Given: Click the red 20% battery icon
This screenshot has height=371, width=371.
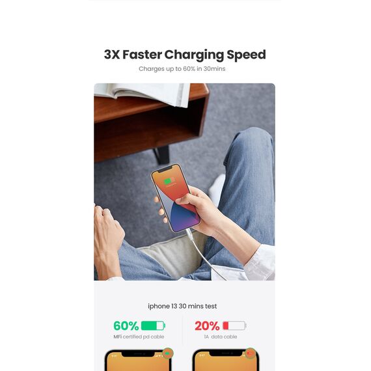Looking at the screenshot, I should [234, 325].
